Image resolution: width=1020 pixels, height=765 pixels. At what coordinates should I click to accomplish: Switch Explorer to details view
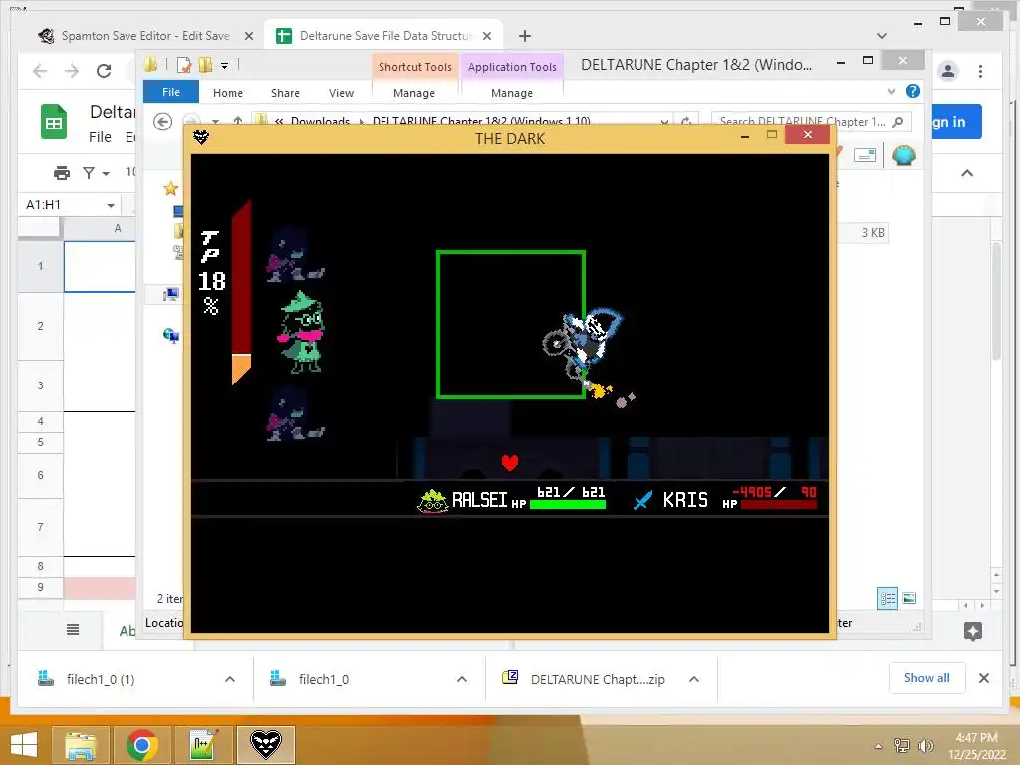(x=888, y=598)
